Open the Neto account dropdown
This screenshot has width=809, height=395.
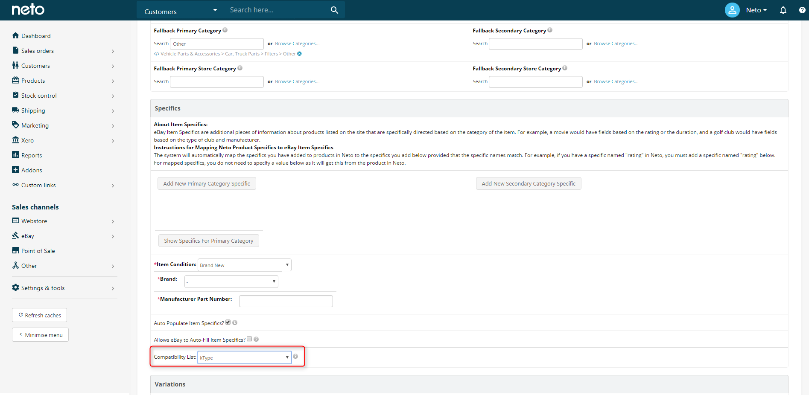pyautogui.click(x=756, y=10)
